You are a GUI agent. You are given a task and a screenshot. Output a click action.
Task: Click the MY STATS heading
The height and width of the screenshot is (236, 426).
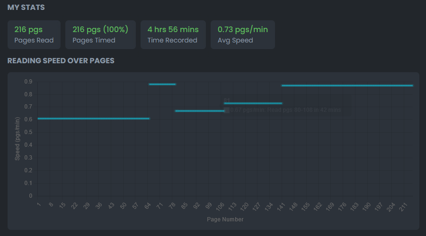(x=26, y=8)
